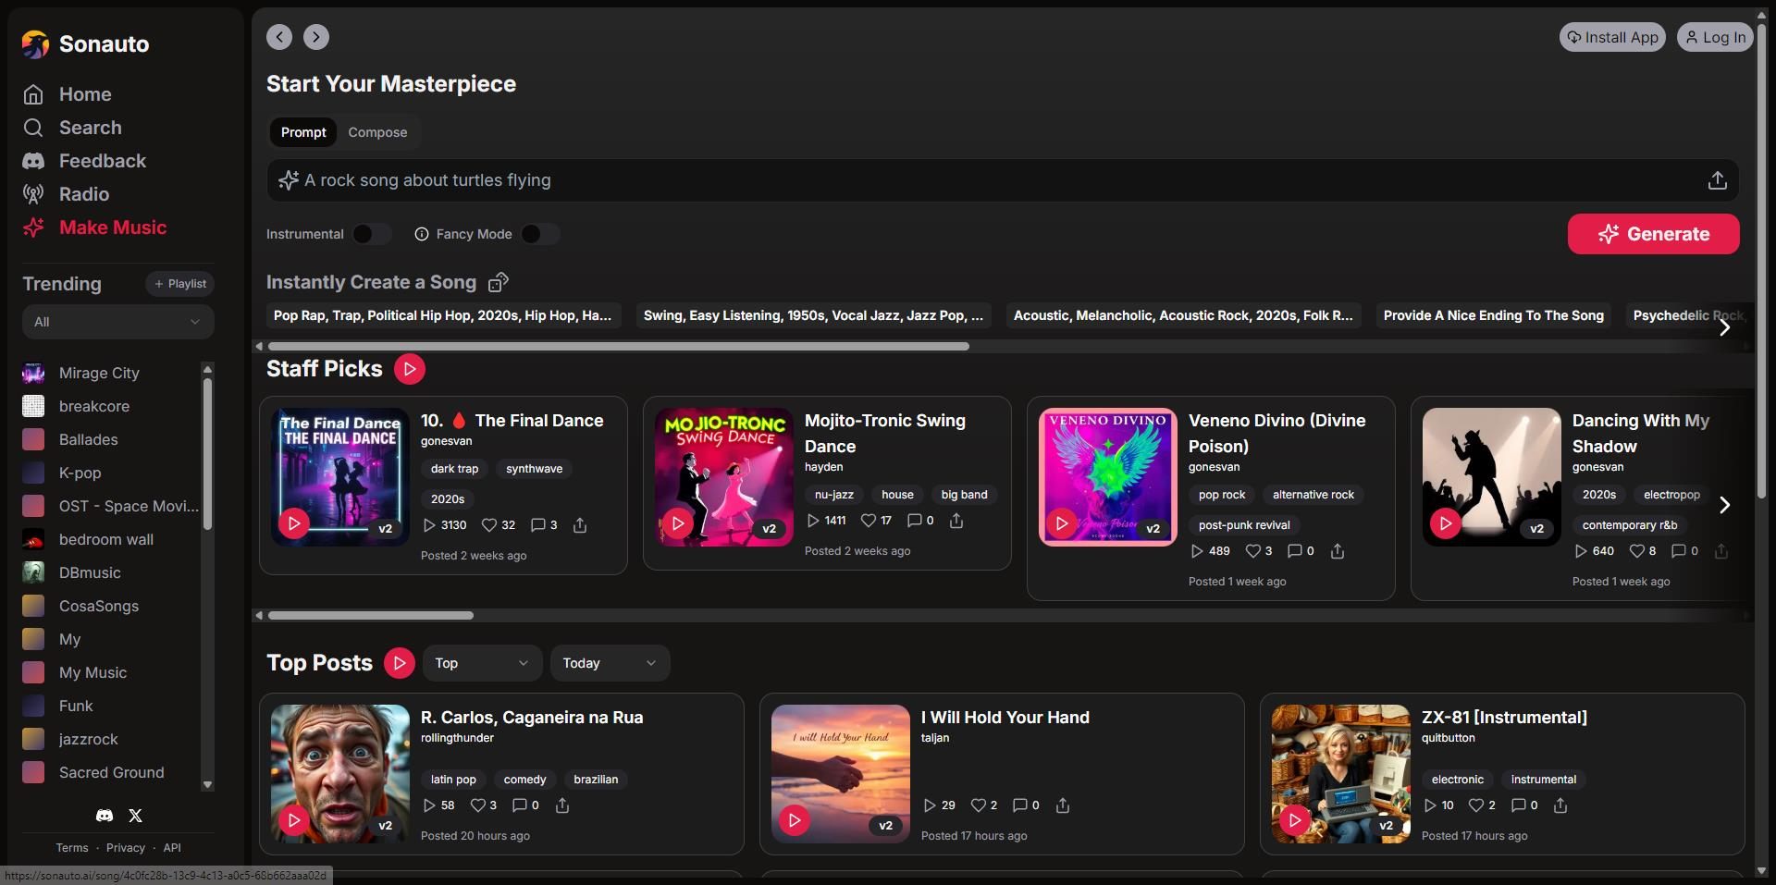Play the Staff Picks playlist
Screen dimensions: 1776x885
(409, 369)
